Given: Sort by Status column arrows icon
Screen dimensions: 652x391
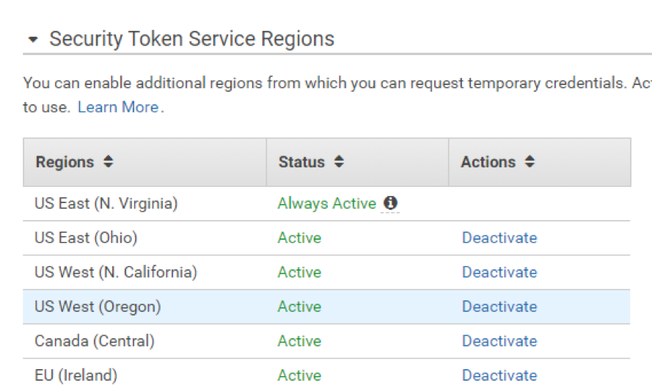Looking at the screenshot, I should click(x=339, y=161).
